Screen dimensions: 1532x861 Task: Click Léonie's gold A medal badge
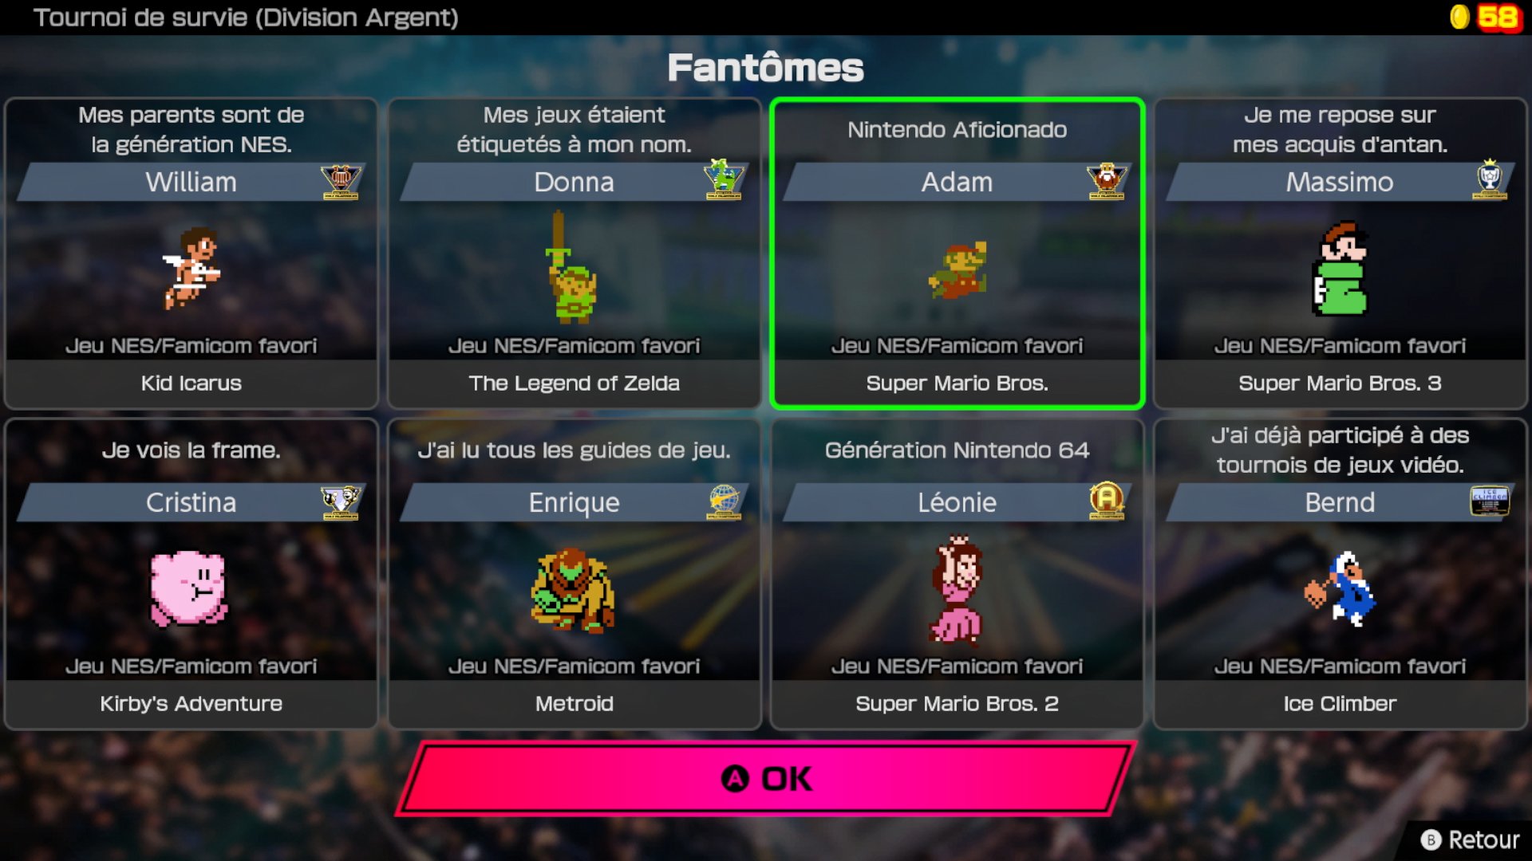(1107, 501)
